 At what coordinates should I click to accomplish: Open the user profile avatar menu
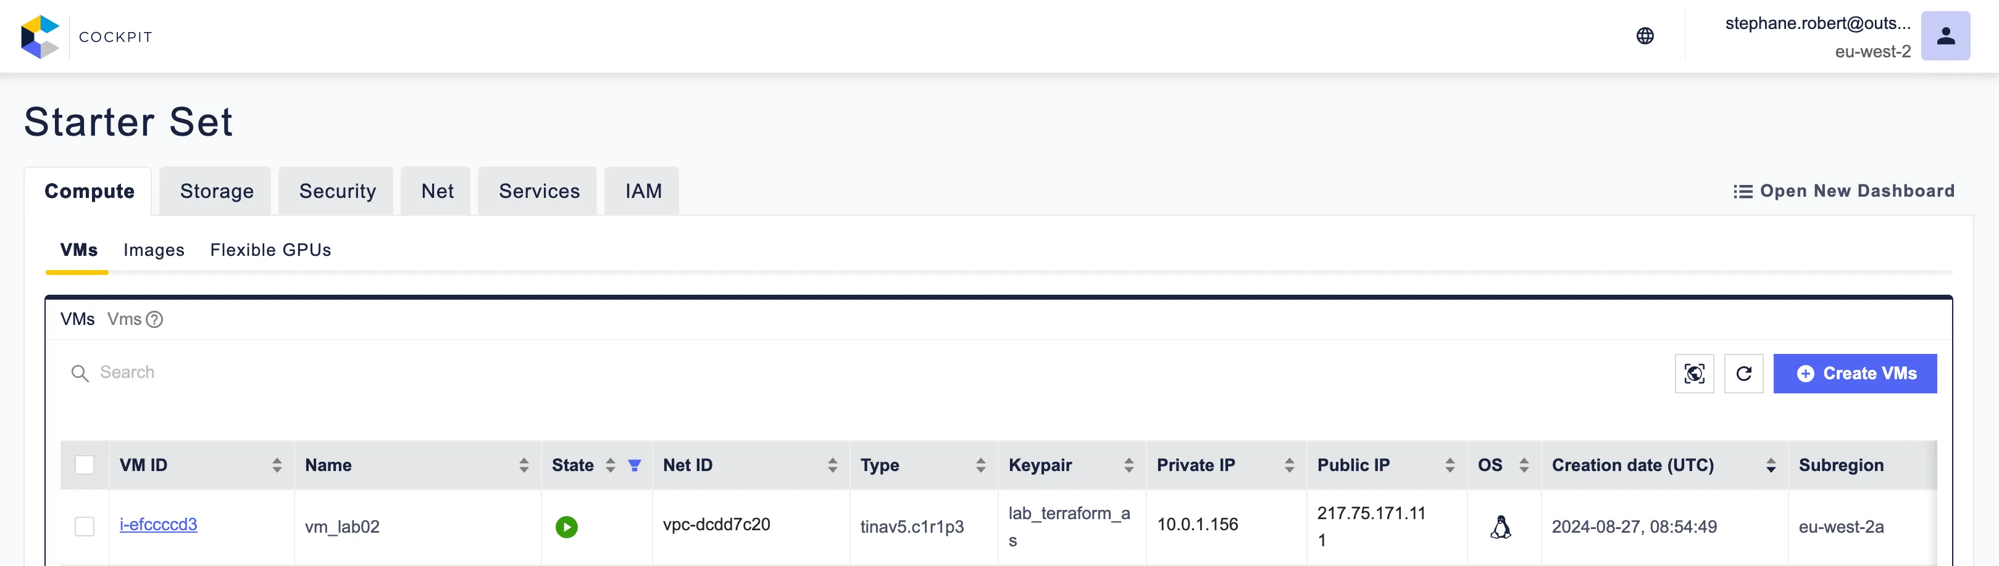click(x=1945, y=36)
